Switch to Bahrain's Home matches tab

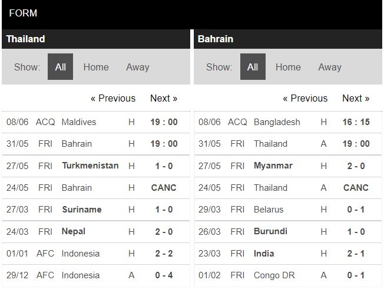(x=288, y=67)
